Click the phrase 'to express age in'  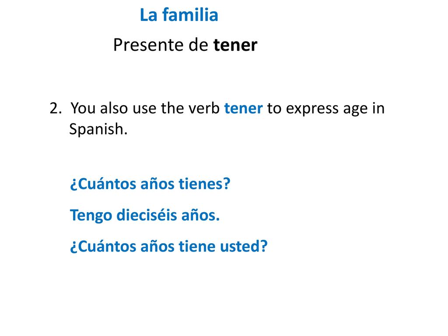pos(325,109)
